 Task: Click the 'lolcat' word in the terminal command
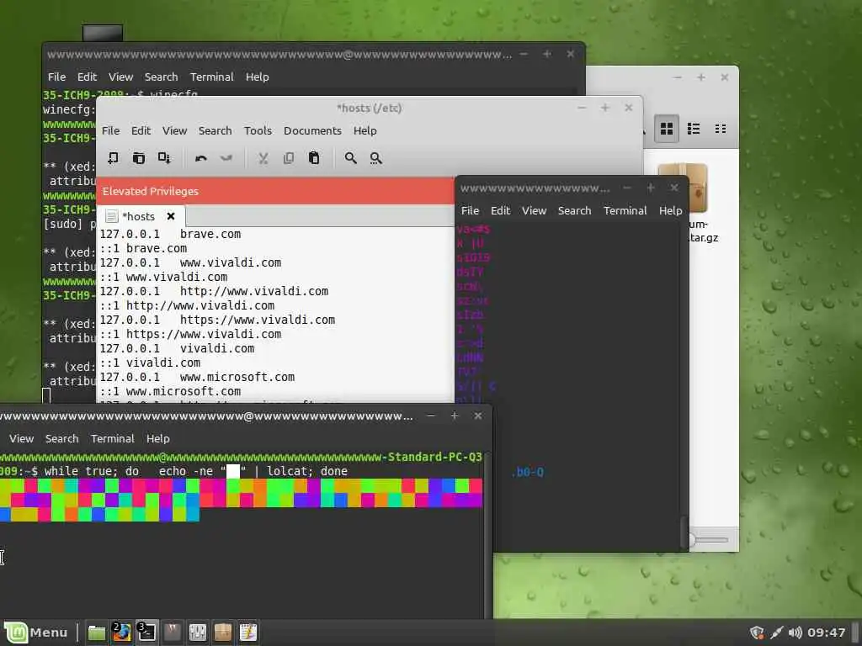pyautogui.click(x=287, y=471)
